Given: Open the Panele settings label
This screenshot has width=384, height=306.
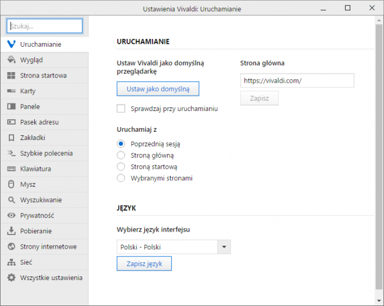Looking at the screenshot, I should (x=30, y=106).
